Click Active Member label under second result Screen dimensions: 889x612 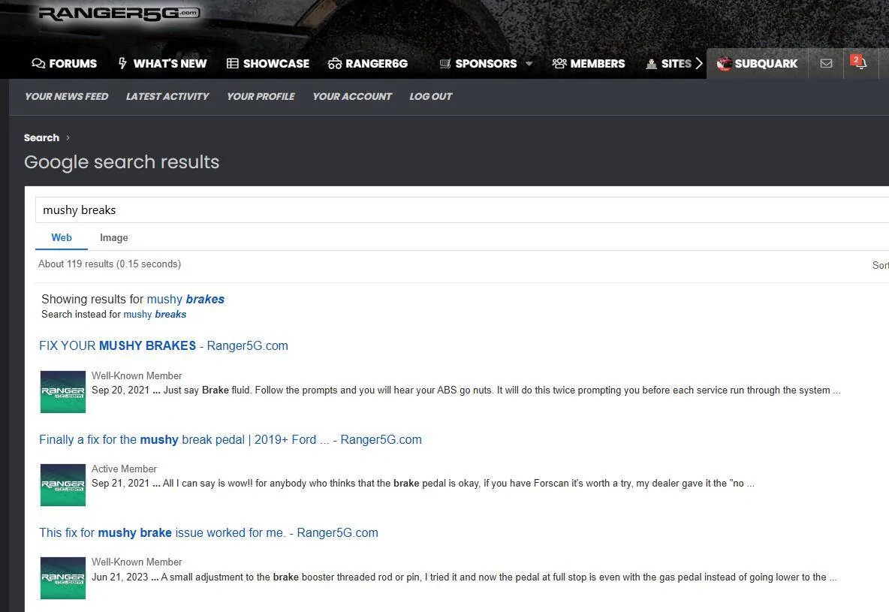click(x=124, y=469)
